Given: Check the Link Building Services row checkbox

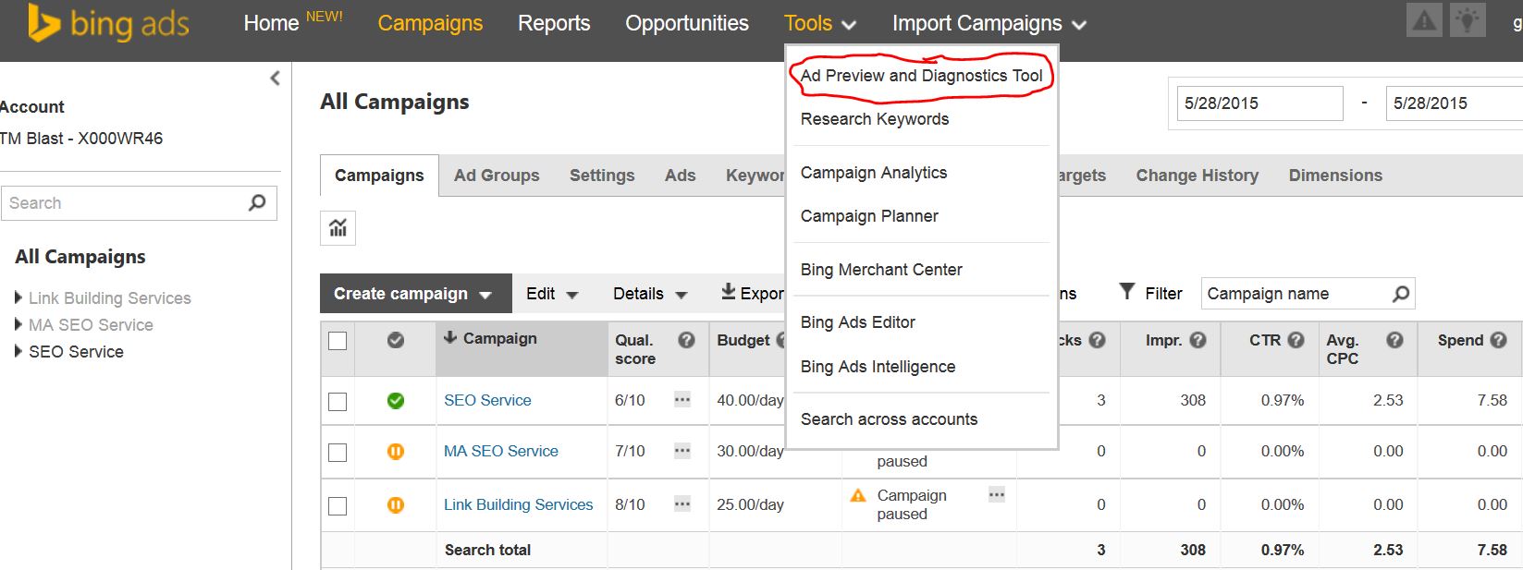Looking at the screenshot, I should pos(338,505).
